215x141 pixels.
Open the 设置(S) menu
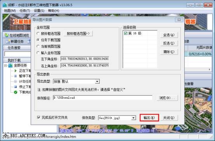(39, 11)
